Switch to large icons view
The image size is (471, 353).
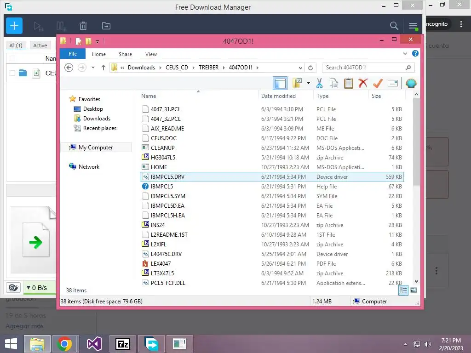(414, 290)
